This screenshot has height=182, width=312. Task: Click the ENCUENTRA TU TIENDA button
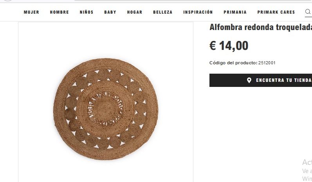261,80
